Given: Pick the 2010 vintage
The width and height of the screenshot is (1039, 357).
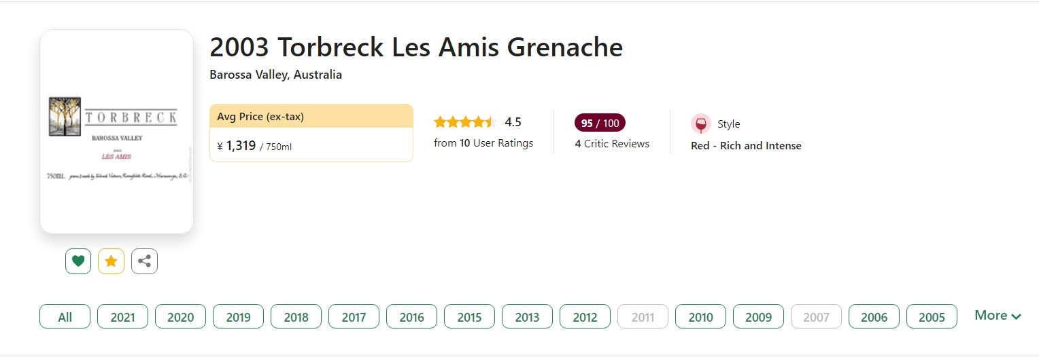Looking at the screenshot, I should pyautogui.click(x=700, y=317).
